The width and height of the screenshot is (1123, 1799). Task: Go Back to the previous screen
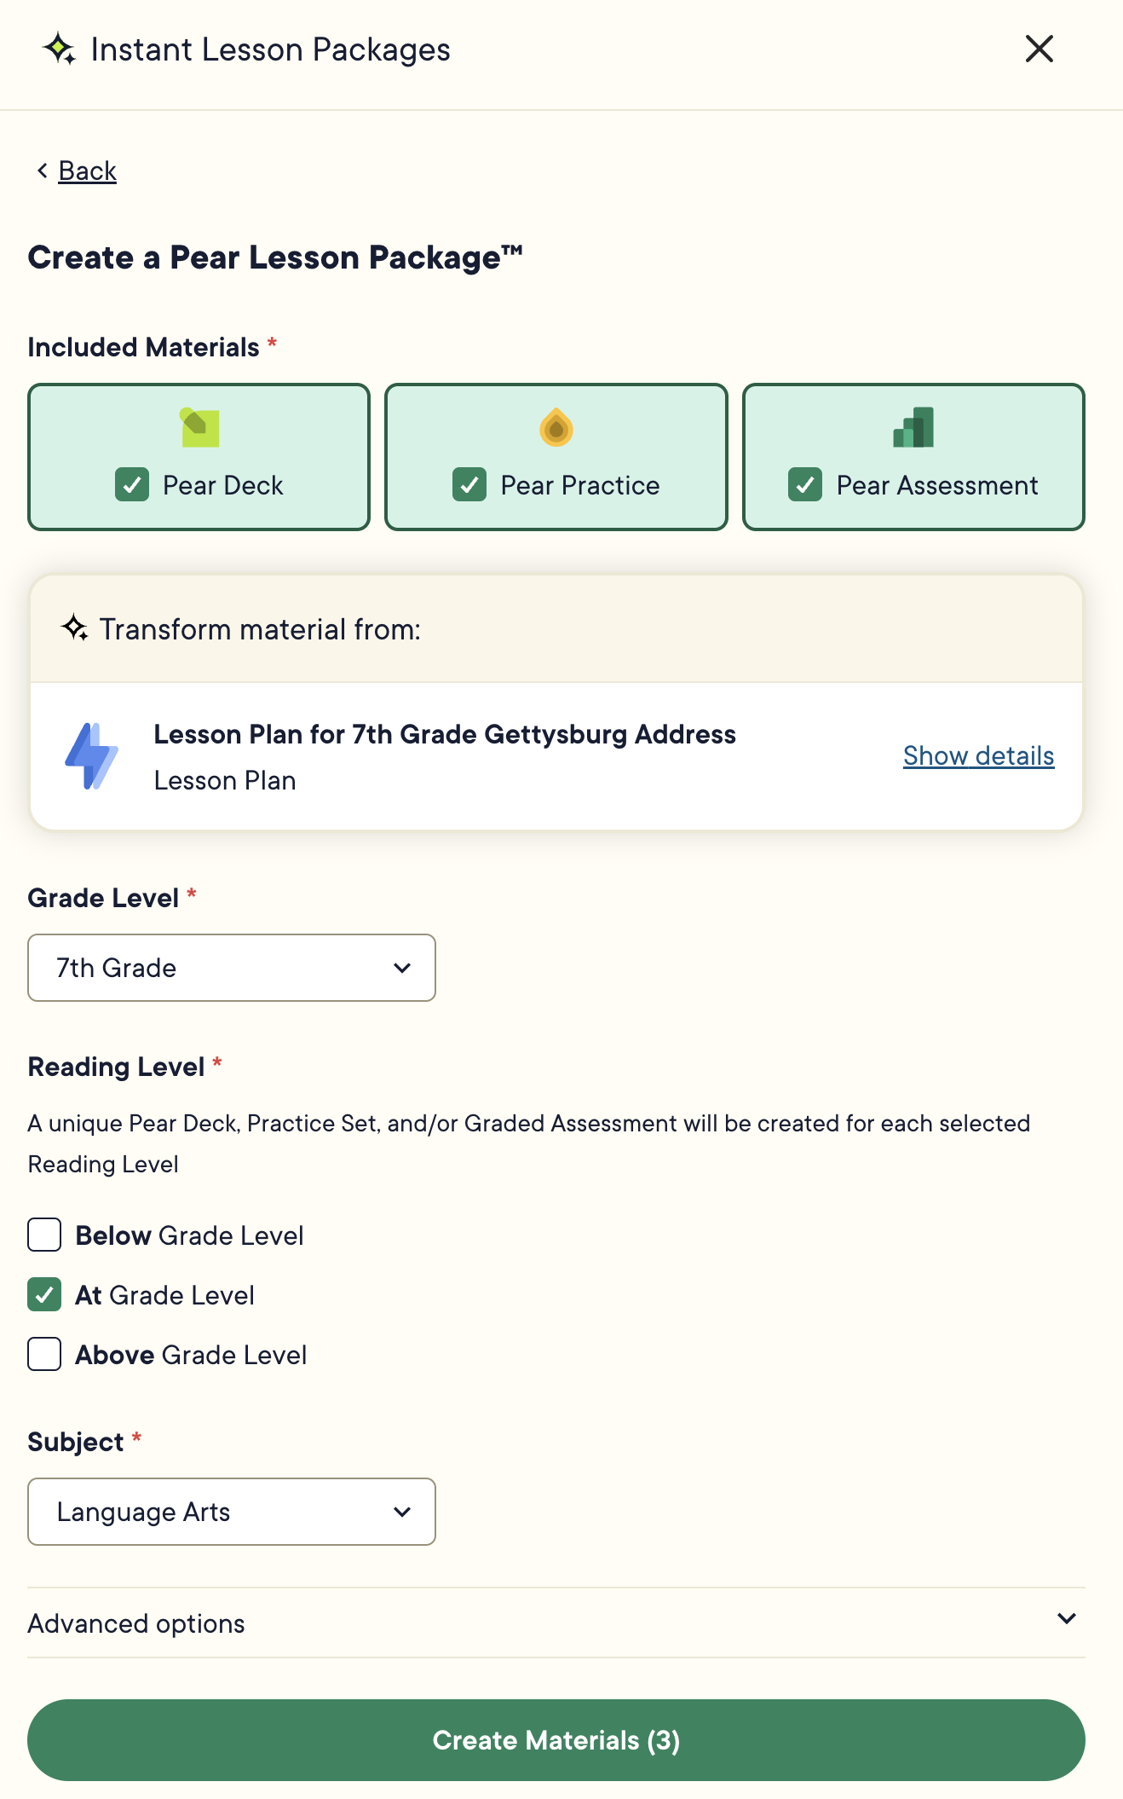tap(86, 171)
